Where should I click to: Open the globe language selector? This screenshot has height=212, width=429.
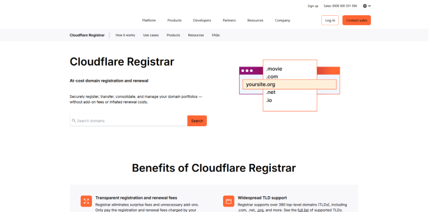click(x=365, y=6)
